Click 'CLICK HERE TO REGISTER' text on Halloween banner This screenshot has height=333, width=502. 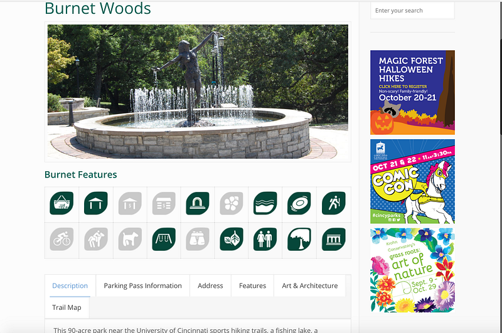(x=403, y=87)
